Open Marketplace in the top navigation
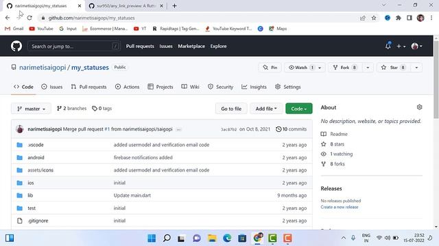This screenshot has width=439, height=246. [191, 46]
